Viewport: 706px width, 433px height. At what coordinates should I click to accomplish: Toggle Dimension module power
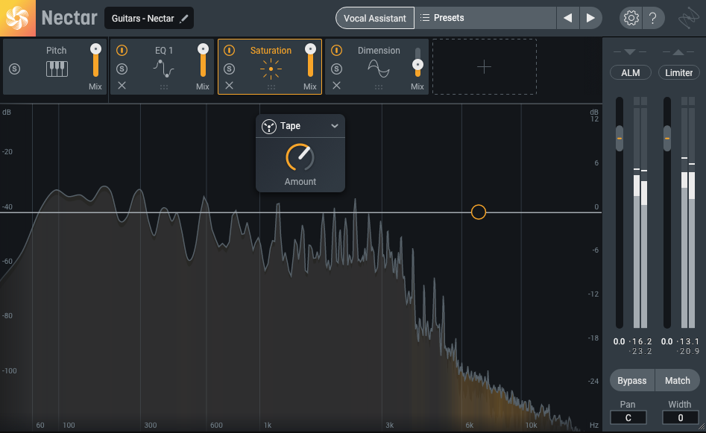pos(336,51)
